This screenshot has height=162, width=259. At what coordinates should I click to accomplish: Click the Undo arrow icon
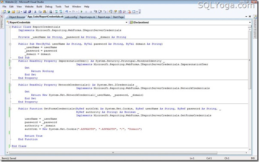(x=66, y=12)
